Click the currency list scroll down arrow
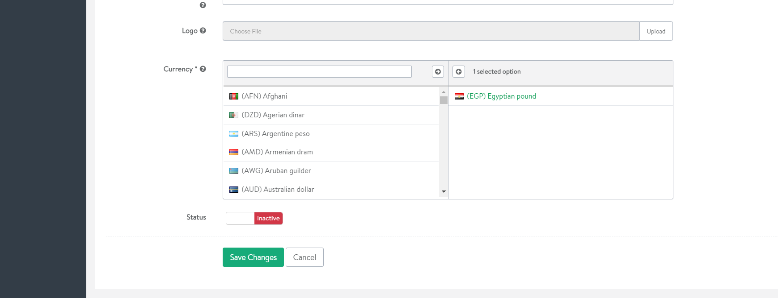The height and width of the screenshot is (298, 778). click(x=444, y=191)
